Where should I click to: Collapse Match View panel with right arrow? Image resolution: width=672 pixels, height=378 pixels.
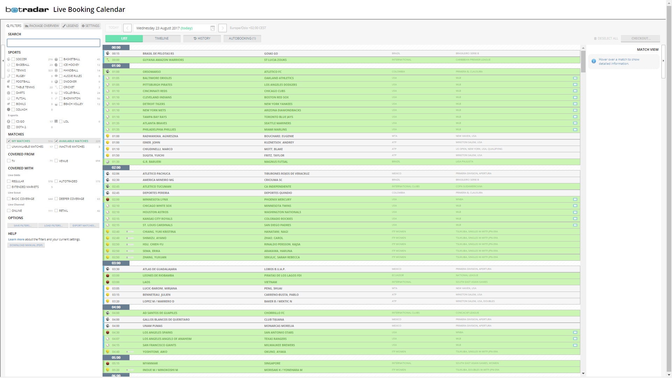(x=663, y=61)
